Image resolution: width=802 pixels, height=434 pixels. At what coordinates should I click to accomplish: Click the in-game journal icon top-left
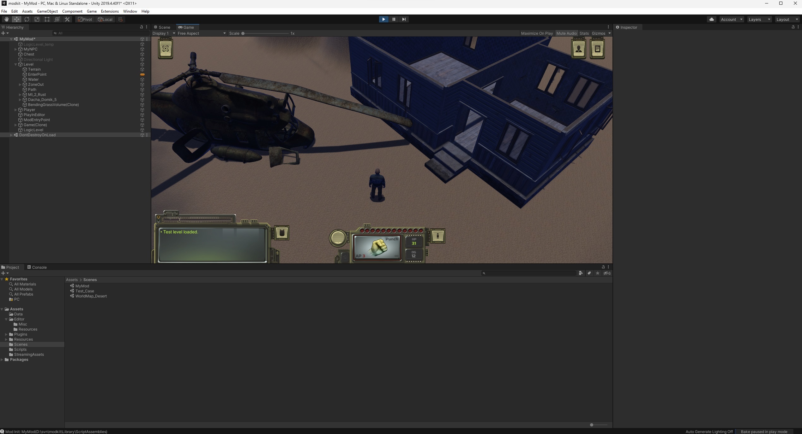pyautogui.click(x=166, y=48)
